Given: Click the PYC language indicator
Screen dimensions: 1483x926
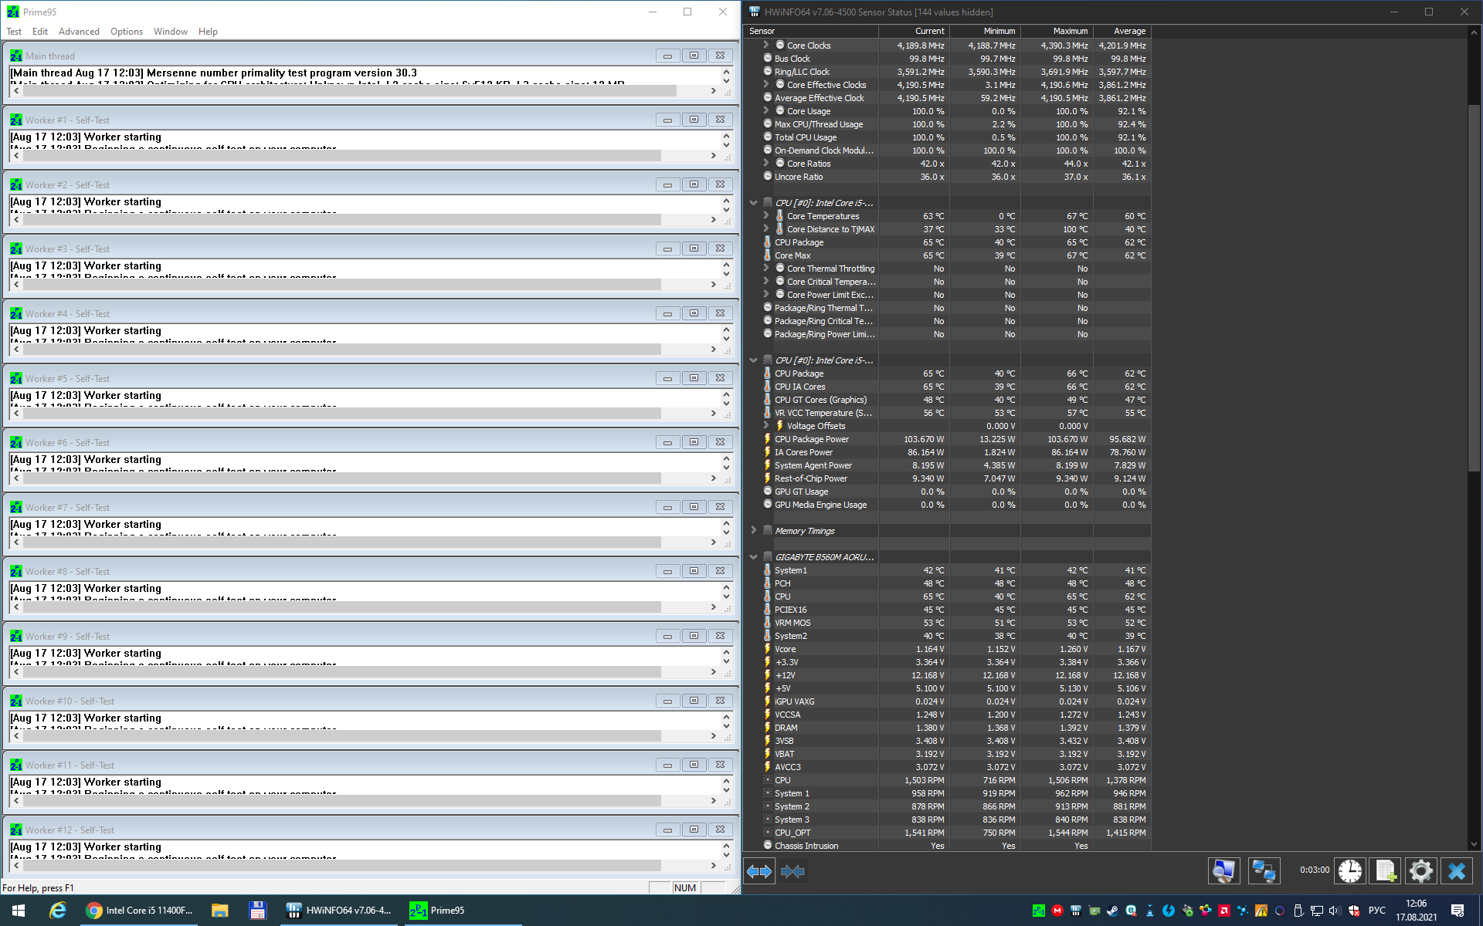Looking at the screenshot, I should (1377, 911).
